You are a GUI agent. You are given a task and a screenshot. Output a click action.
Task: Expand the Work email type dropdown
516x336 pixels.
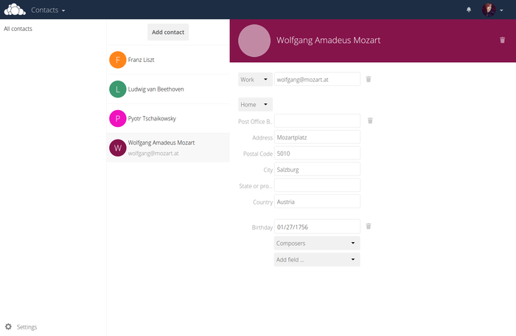[x=256, y=79]
